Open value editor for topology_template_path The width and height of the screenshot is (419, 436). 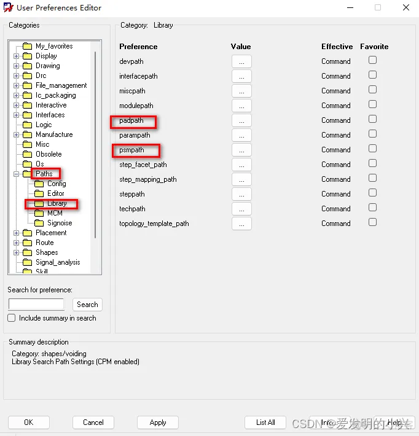tap(241, 224)
